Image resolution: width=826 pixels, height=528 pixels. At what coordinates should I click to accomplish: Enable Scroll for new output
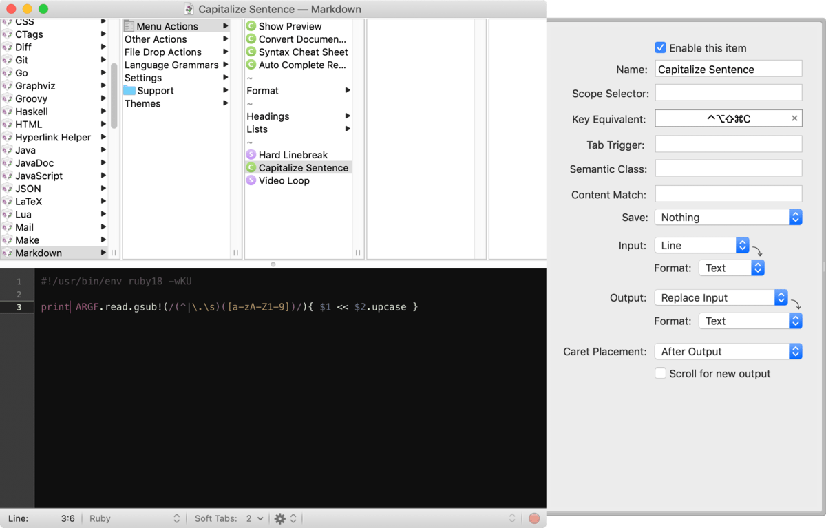pos(660,373)
